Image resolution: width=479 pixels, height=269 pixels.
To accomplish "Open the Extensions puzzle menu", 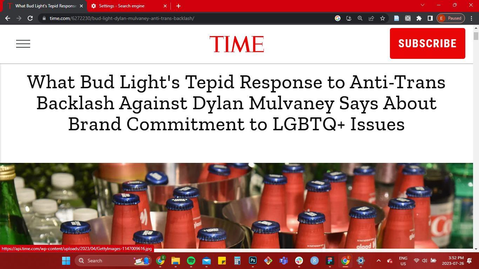I will click(x=419, y=18).
